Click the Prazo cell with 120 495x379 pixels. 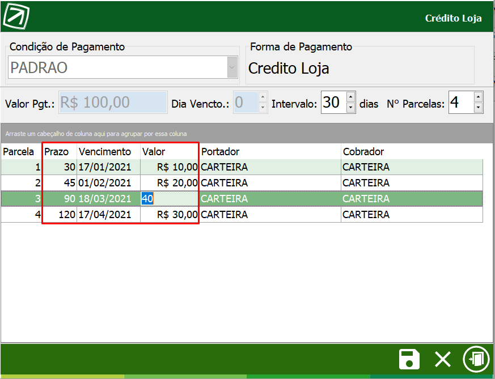coord(60,214)
